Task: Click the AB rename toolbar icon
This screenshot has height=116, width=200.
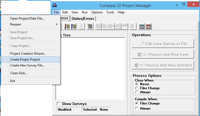Action: click(x=125, y=26)
